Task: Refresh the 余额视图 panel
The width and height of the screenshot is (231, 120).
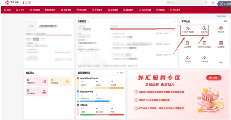Action: pos(174,21)
